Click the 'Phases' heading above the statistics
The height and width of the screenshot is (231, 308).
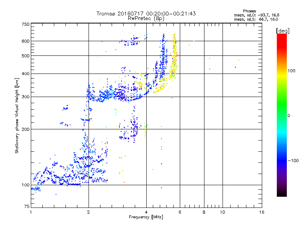(249, 11)
